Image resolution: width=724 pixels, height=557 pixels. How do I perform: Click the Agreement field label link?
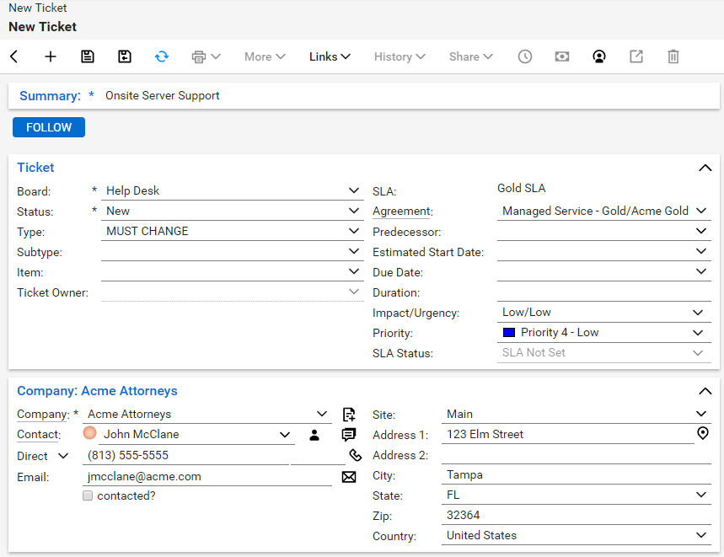tap(401, 212)
